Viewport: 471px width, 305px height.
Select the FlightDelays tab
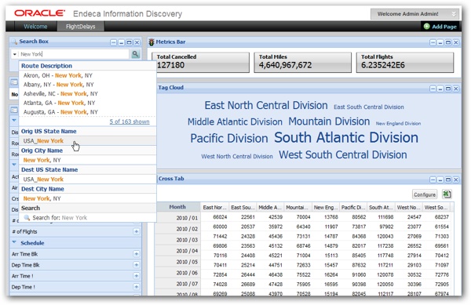pos(81,27)
